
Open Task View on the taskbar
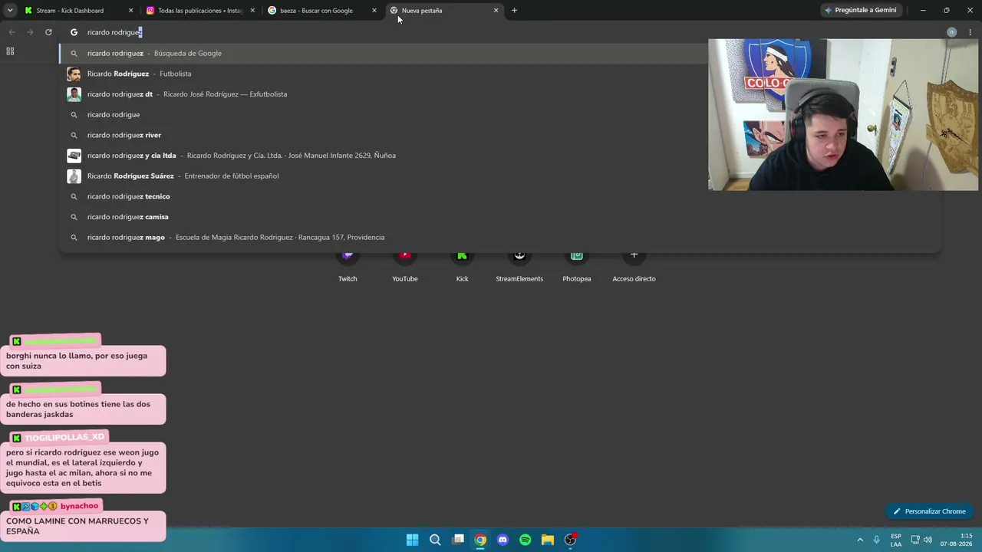click(458, 540)
